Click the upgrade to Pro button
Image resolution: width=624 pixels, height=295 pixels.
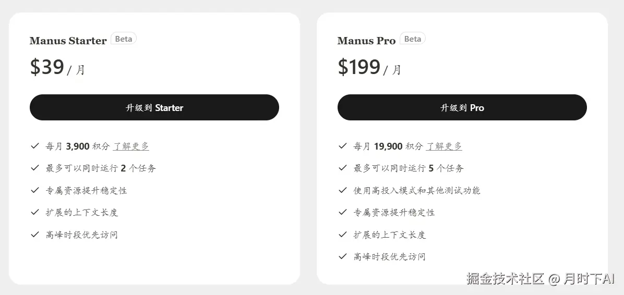pos(462,107)
